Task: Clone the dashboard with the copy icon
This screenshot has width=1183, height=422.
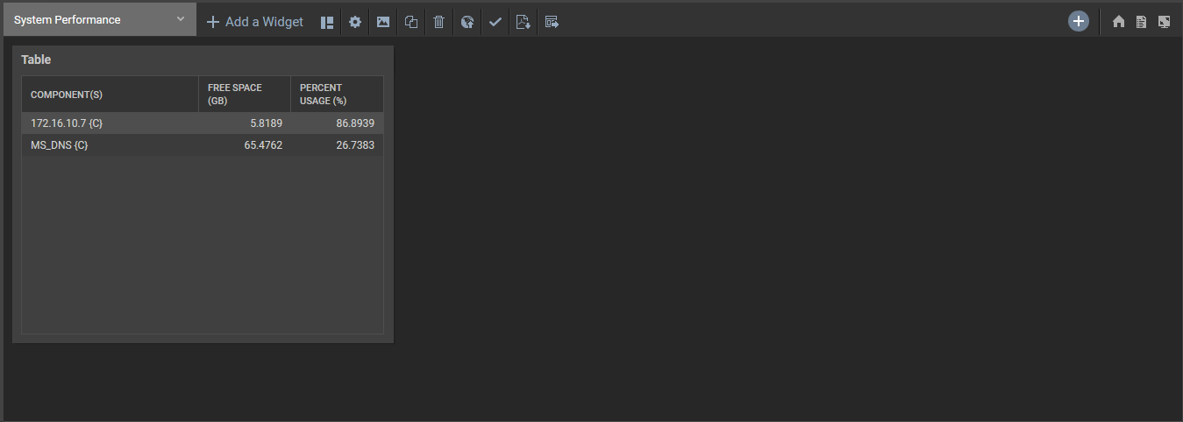Action: [410, 22]
